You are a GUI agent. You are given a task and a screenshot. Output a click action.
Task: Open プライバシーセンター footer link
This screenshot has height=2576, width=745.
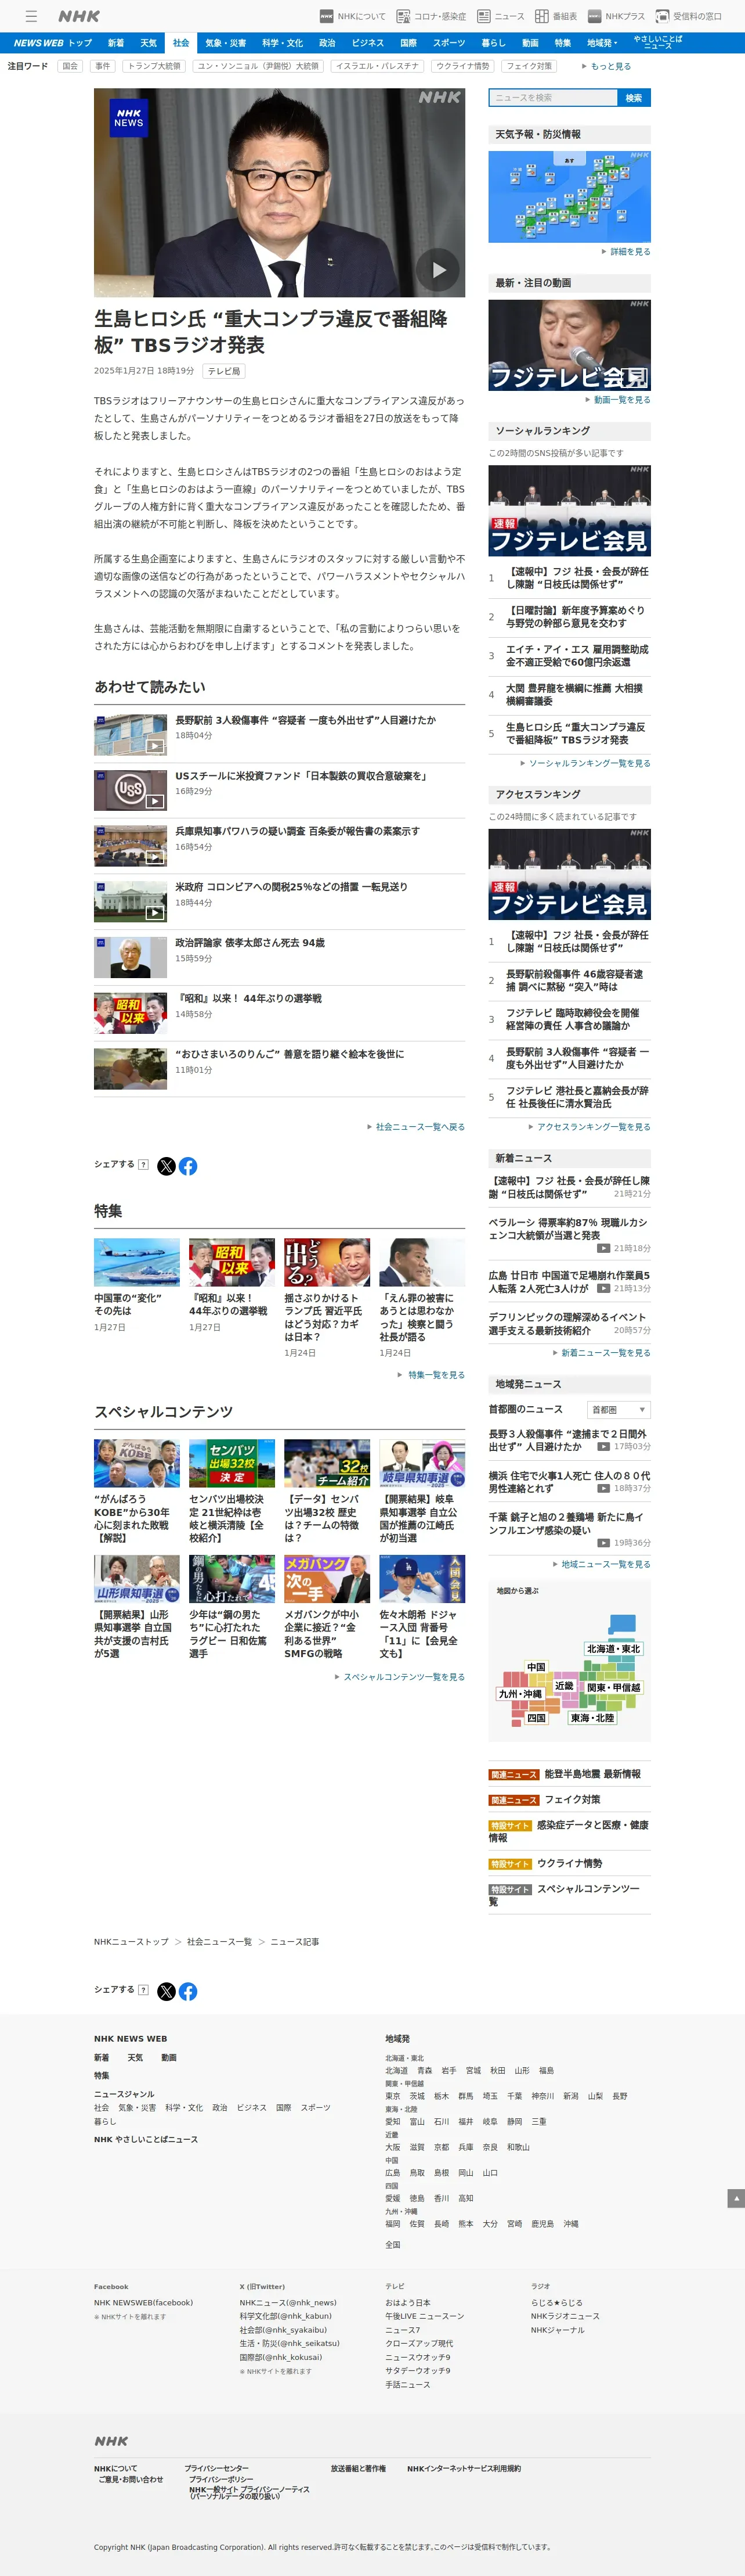(x=216, y=2468)
